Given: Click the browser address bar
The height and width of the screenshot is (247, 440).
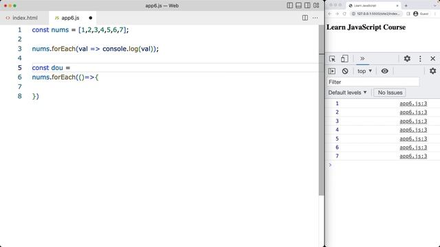Looking at the screenshot, I should click(377, 14).
